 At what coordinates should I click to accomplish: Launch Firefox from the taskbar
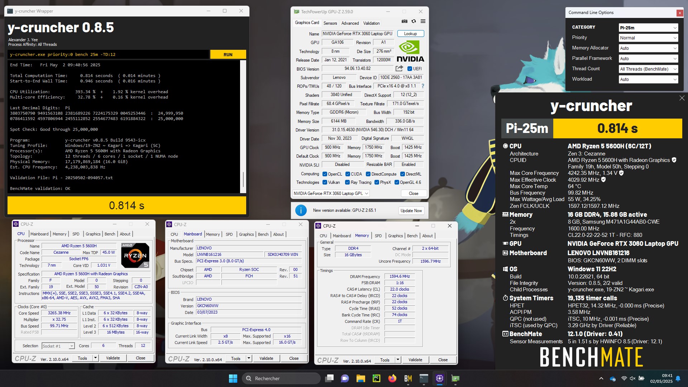(x=392, y=378)
